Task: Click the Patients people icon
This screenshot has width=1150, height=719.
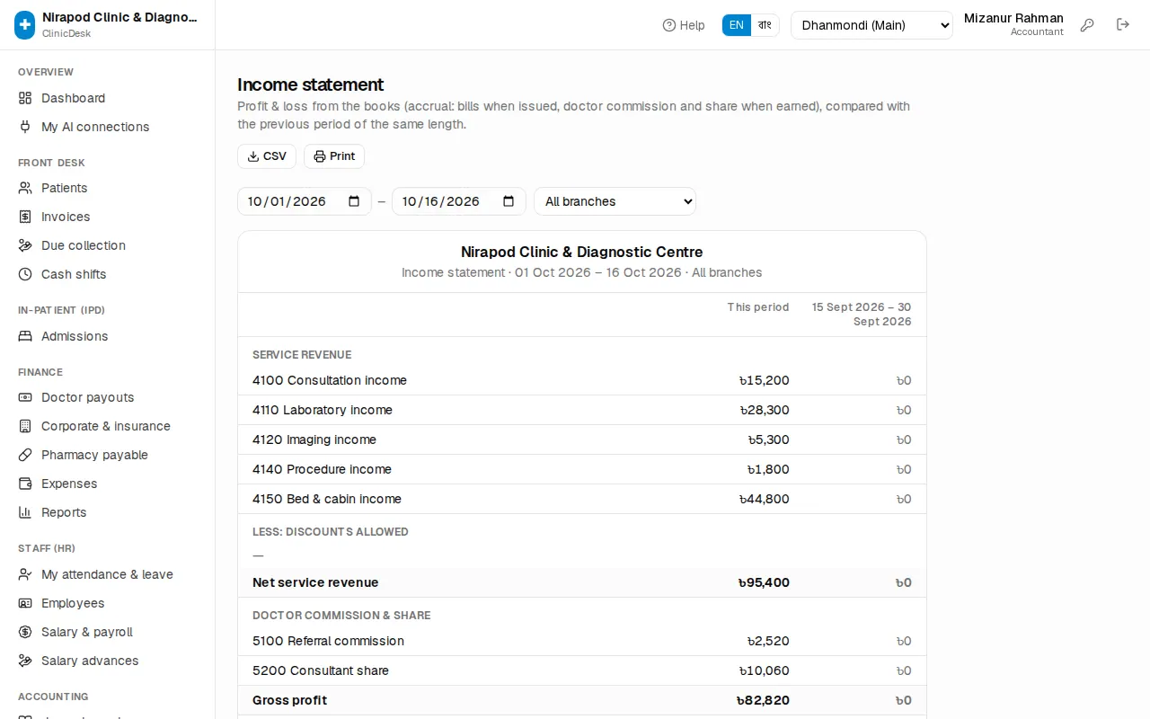Action: pyautogui.click(x=25, y=188)
